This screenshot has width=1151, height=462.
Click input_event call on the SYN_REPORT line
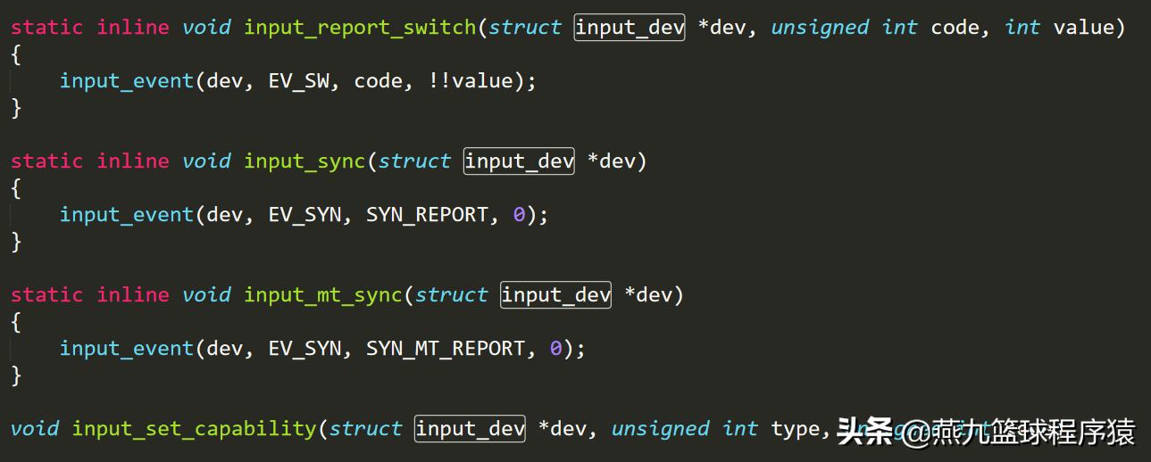(x=126, y=215)
